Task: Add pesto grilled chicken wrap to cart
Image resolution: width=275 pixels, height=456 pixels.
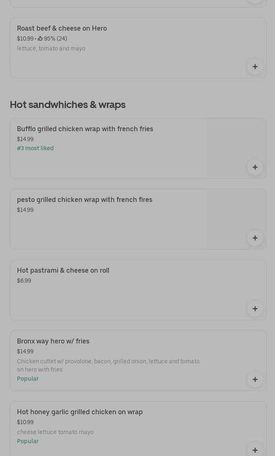Action: click(255, 238)
